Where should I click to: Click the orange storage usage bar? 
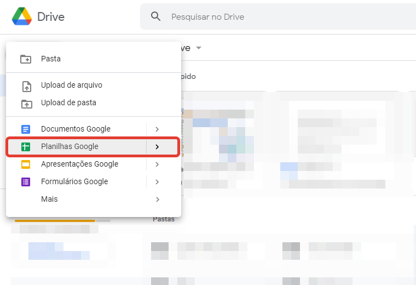tap(55, 221)
